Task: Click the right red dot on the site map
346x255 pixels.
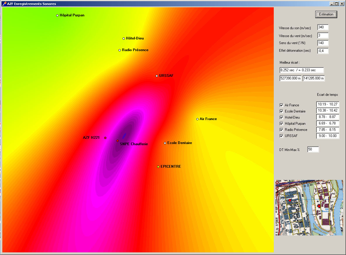Action: click(x=319, y=206)
